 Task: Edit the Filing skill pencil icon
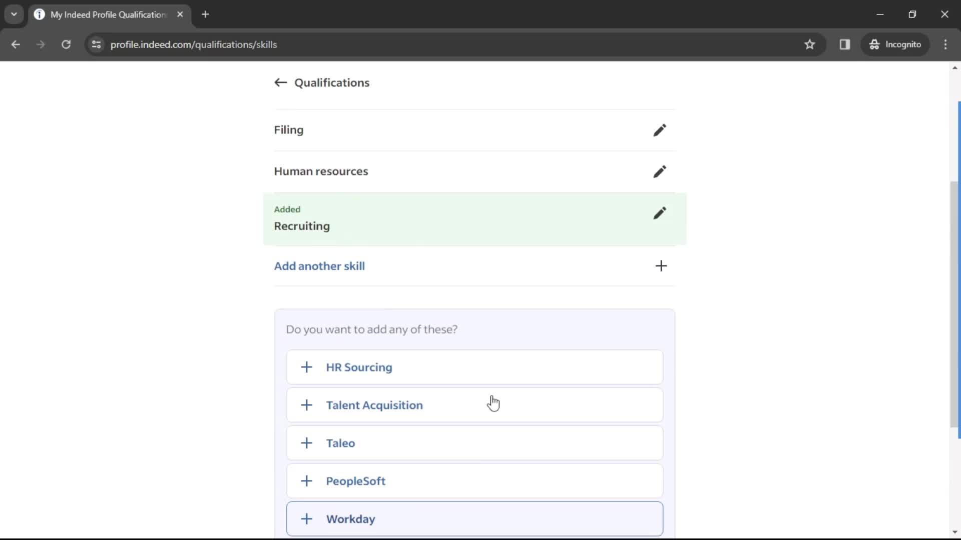[660, 130]
